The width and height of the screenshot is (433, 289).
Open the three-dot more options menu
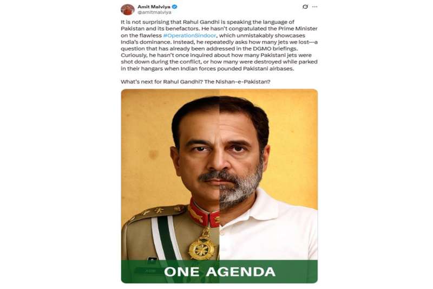pyautogui.click(x=315, y=7)
